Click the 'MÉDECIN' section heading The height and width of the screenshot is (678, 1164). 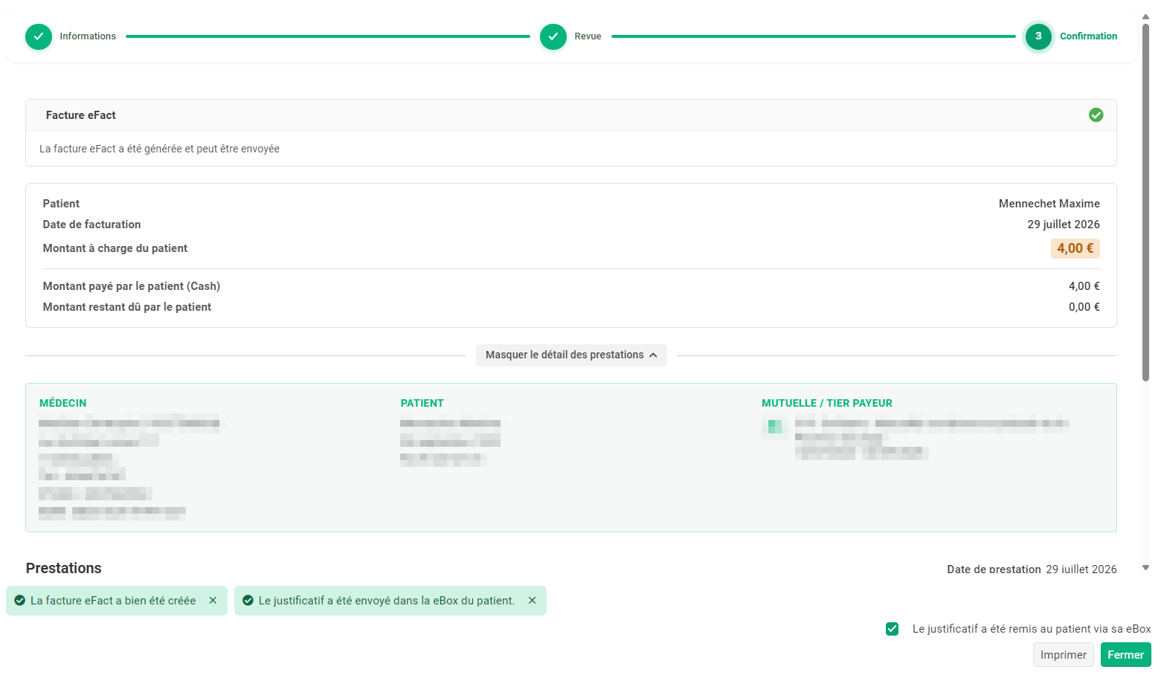click(x=63, y=403)
